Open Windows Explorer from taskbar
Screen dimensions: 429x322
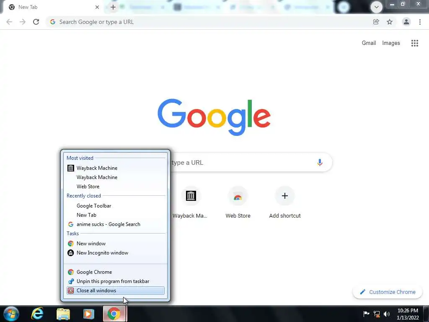tap(63, 314)
